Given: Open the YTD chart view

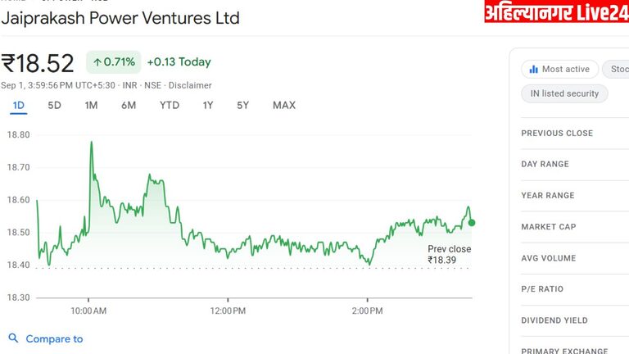Looking at the screenshot, I should pyautogui.click(x=170, y=105).
